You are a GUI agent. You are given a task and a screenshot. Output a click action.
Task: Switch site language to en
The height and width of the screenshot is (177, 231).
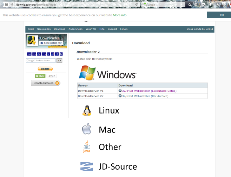pos(29,54)
